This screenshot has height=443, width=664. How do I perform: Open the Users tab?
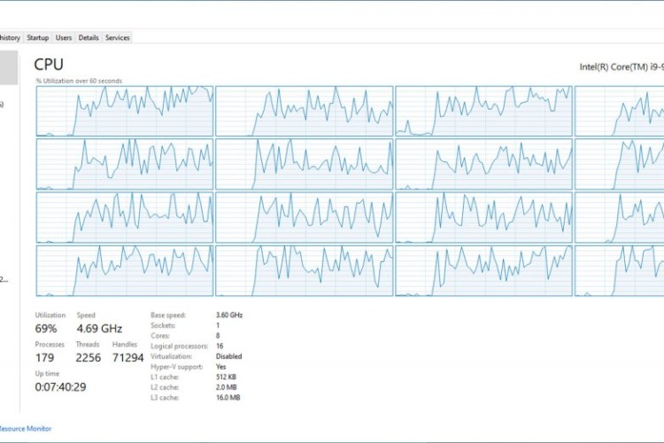[x=64, y=37]
